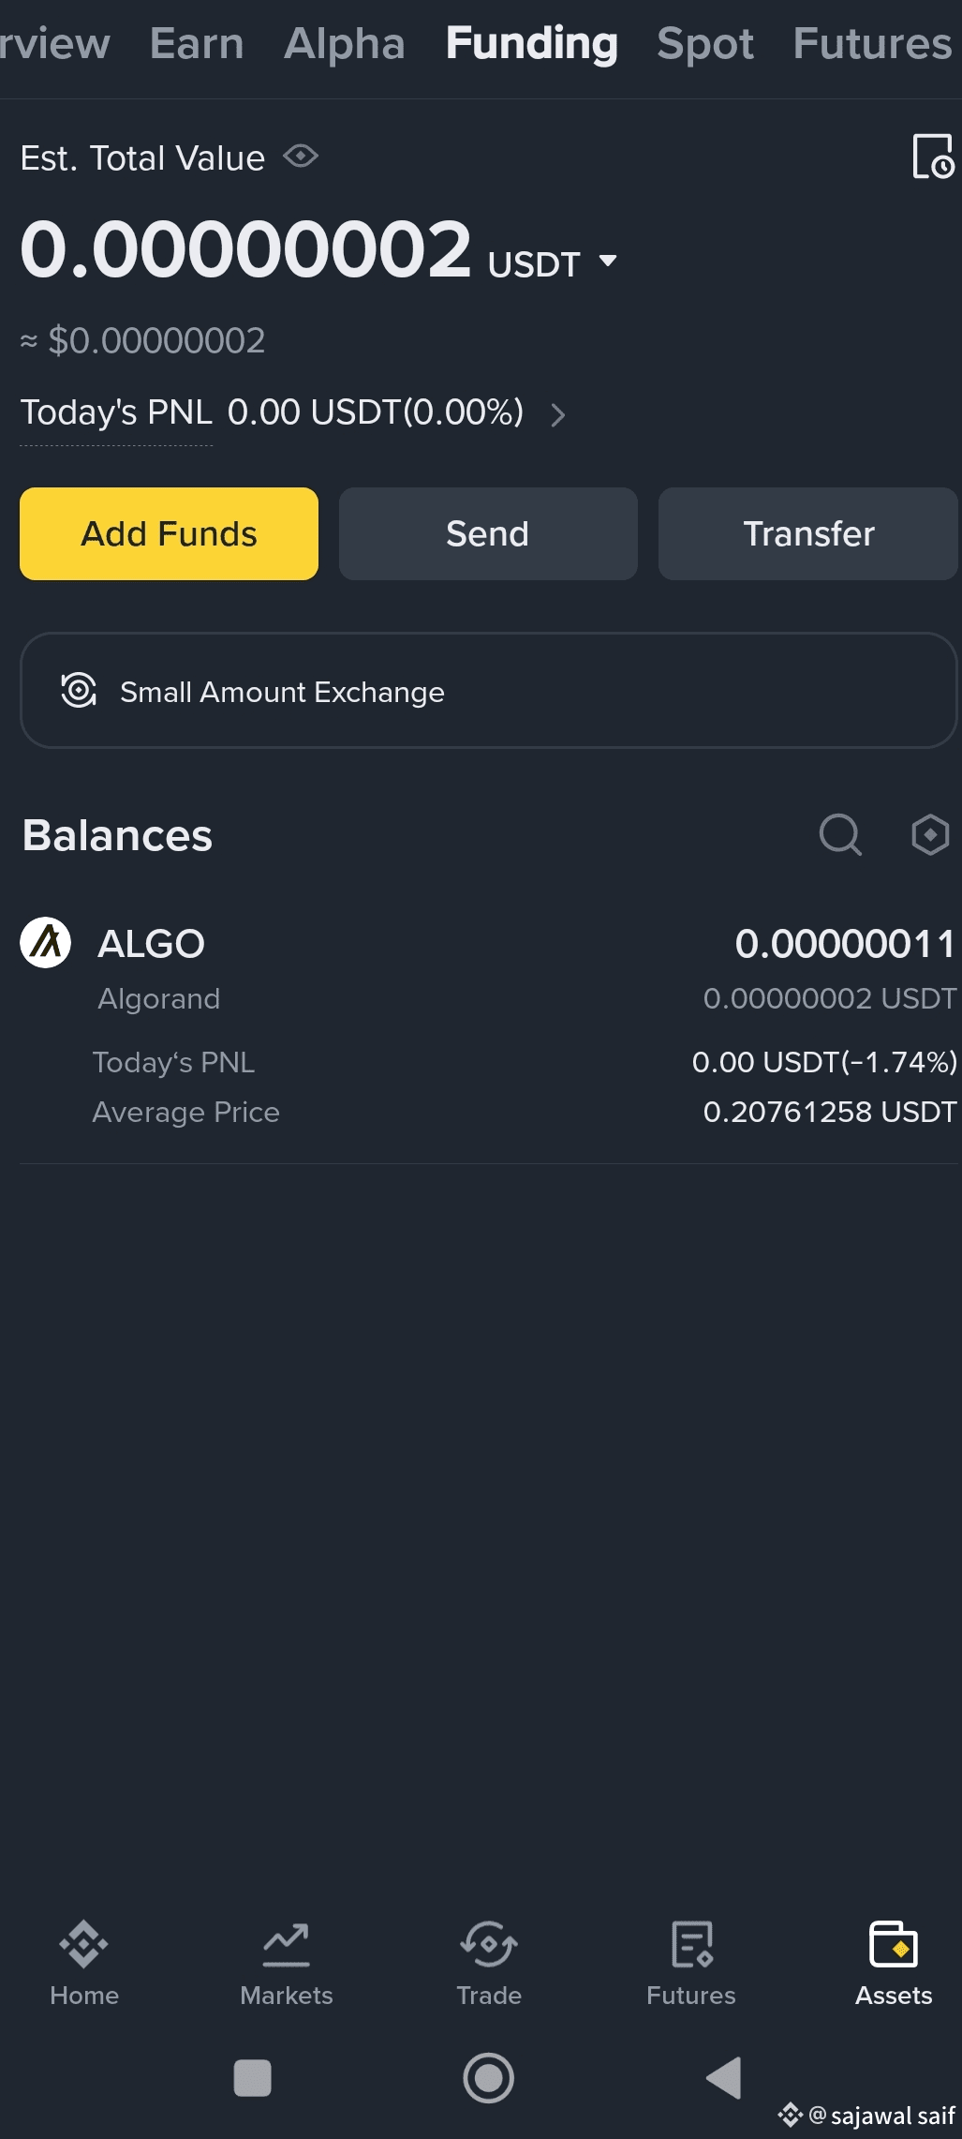
Task: Open USDT currency dropdown arrow
Action: coord(608,261)
